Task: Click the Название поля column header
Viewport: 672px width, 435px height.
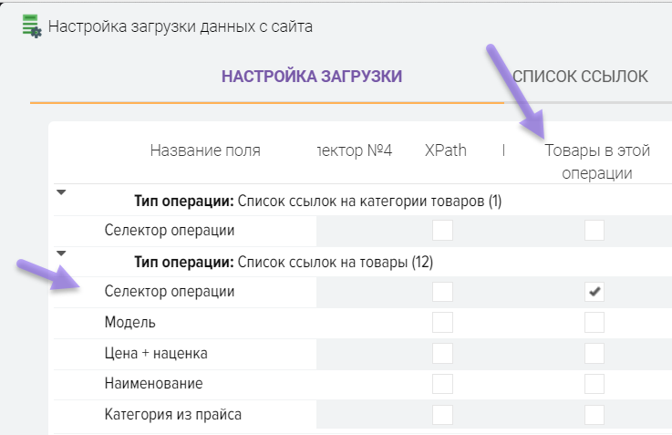Action: tap(205, 151)
